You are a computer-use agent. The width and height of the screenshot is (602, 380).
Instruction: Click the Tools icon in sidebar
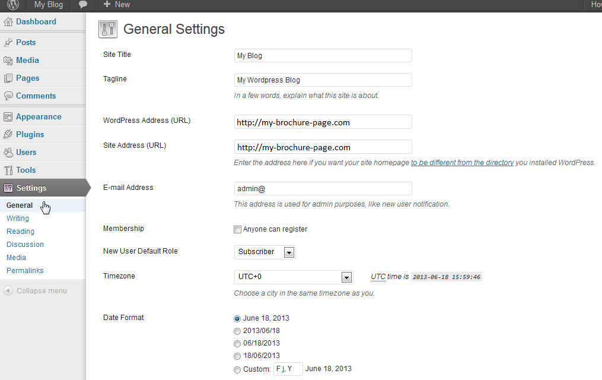pyautogui.click(x=8, y=170)
